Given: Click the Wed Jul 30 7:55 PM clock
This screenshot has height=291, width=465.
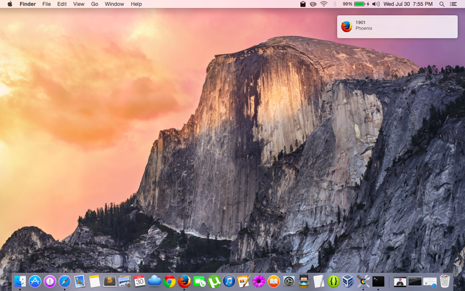Looking at the screenshot, I should click(x=408, y=4).
